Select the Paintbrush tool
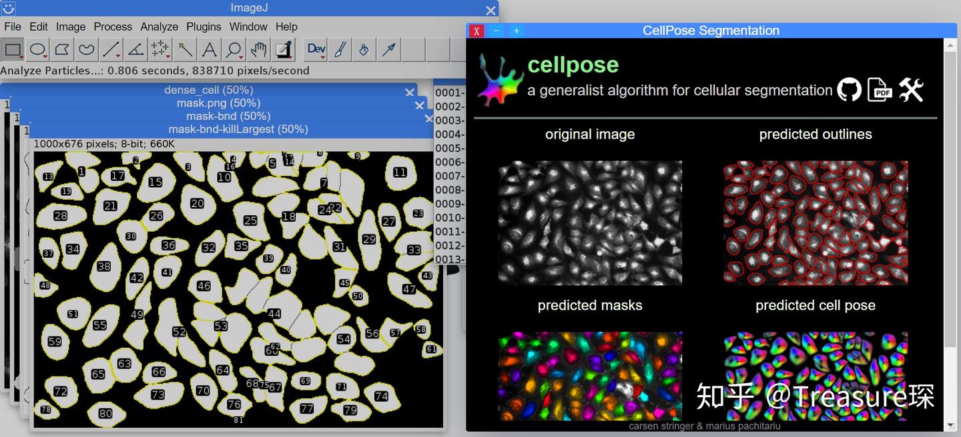961x437 pixels. (339, 49)
